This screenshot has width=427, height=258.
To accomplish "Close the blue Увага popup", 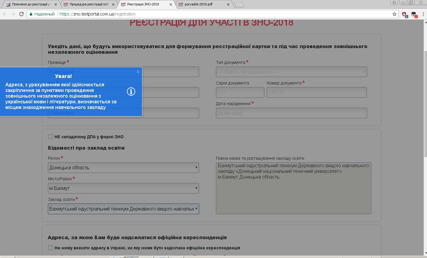I will pos(138,72).
